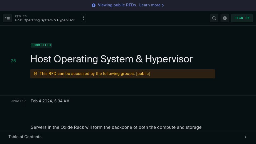Click the shield icon in the access notice

click(35, 74)
